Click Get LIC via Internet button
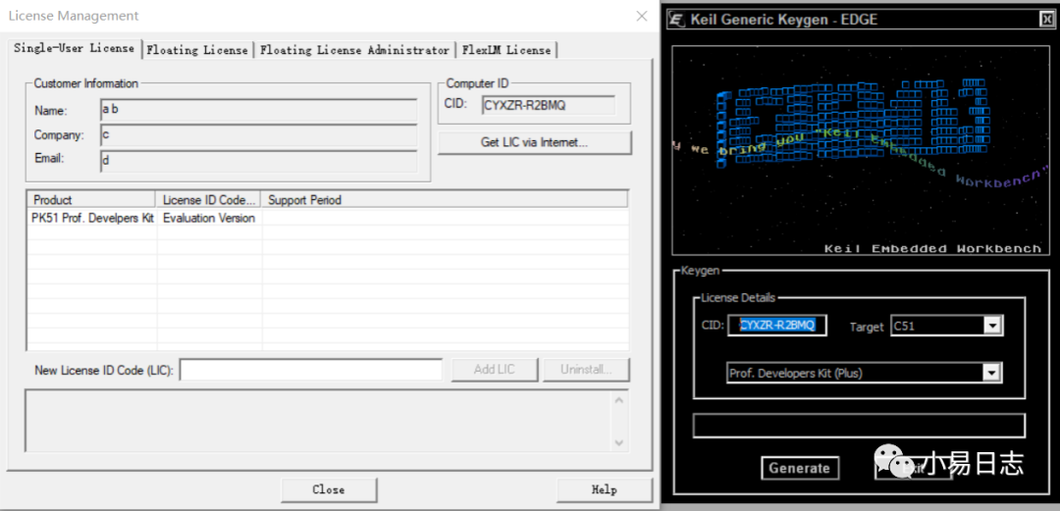 point(535,142)
